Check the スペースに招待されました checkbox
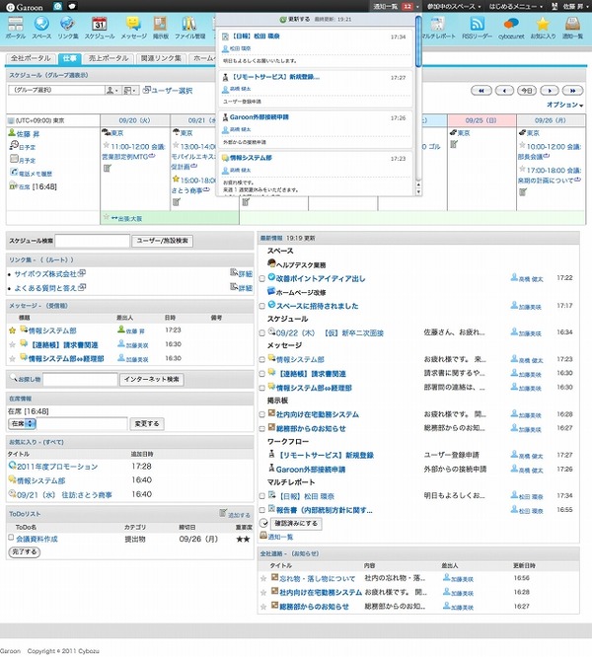This screenshot has width=592, height=657. click(x=262, y=306)
